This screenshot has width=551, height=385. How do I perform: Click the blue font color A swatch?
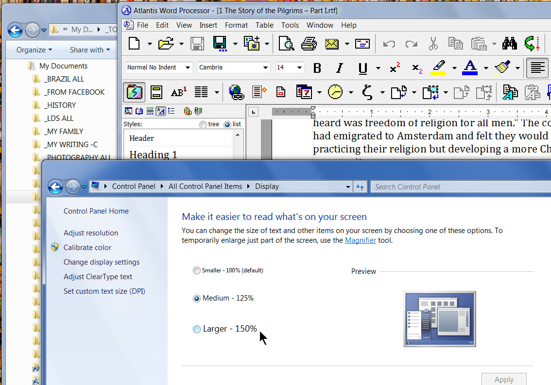tap(470, 68)
